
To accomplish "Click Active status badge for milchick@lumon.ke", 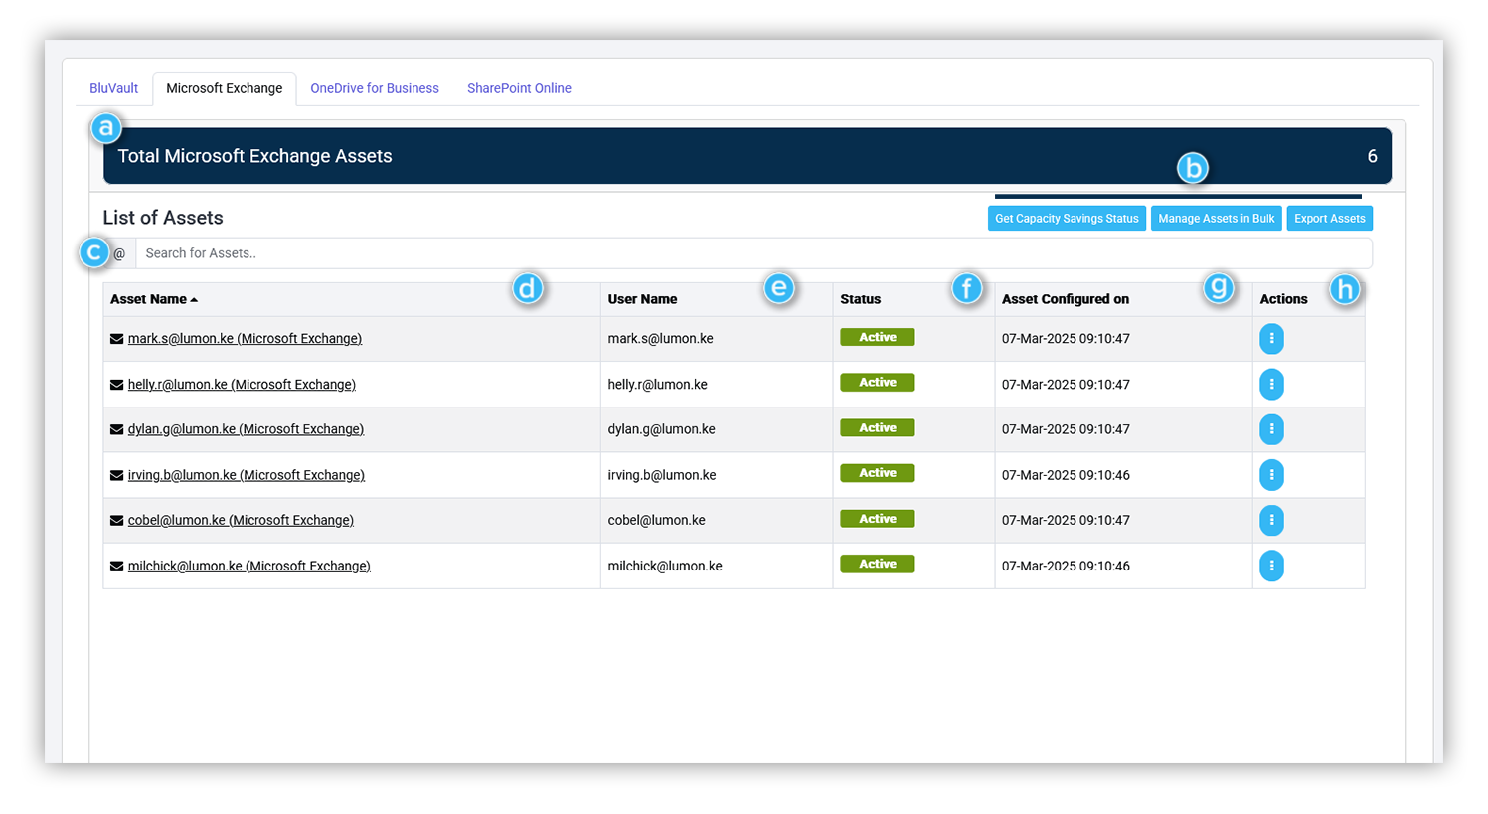I will click(x=878, y=564).
